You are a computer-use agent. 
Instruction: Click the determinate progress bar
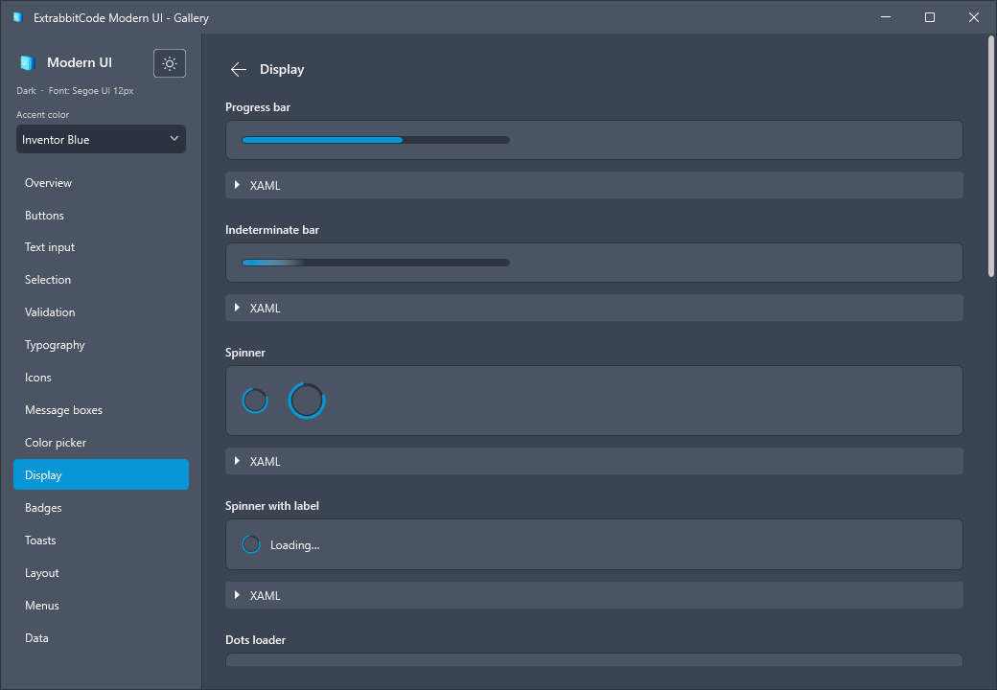point(376,140)
